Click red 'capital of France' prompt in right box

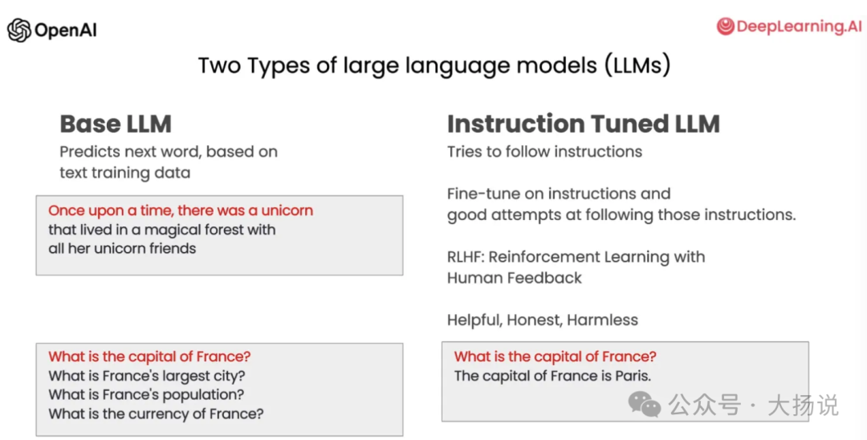tap(556, 356)
